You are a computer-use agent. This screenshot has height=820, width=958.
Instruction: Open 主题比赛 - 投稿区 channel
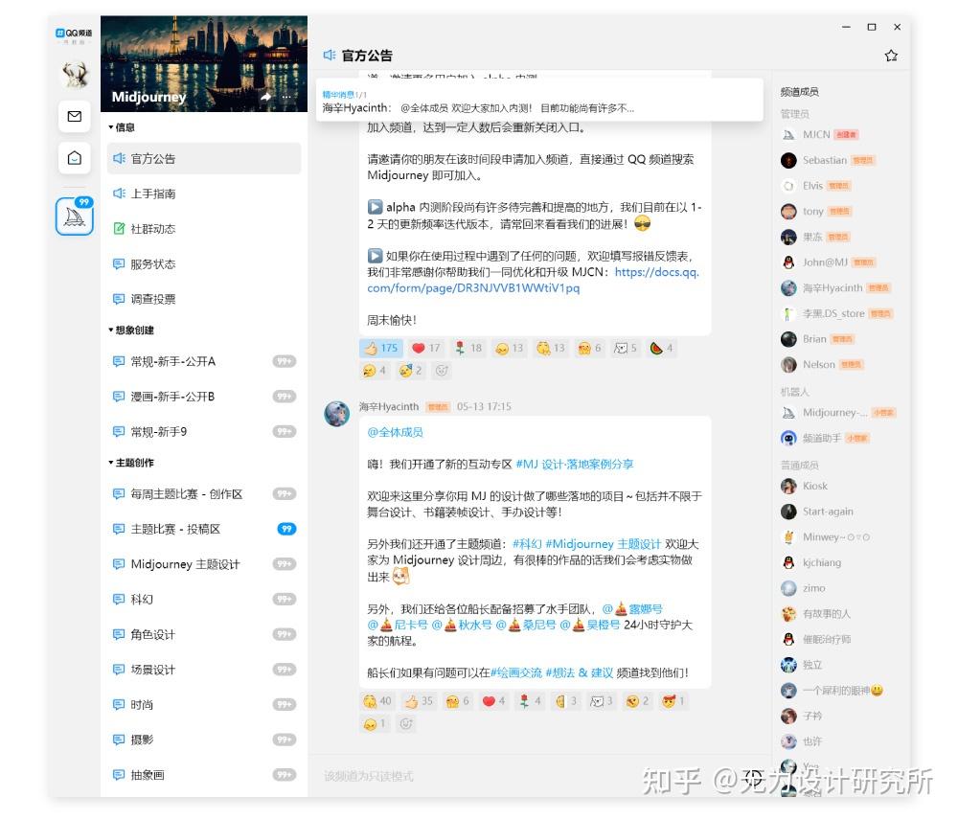click(x=204, y=529)
